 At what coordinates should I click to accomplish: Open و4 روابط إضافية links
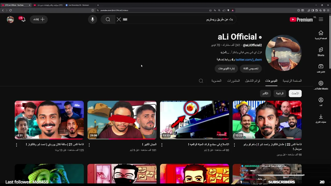pos(225,60)
